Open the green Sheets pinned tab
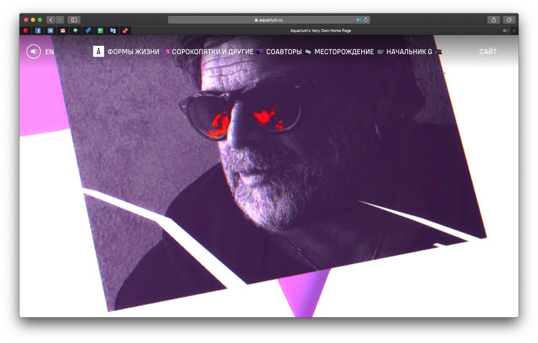This screenshot has height=343, width=538. (x=100, y=31)
